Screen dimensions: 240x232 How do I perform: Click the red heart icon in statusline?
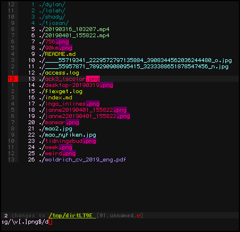[x=139, y=216]
